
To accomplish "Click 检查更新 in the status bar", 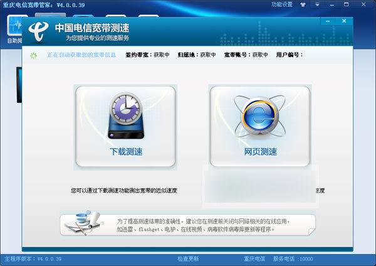I will click(x=188, y=259).
